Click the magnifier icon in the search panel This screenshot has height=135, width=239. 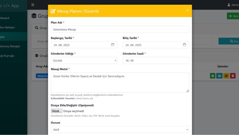37,28
